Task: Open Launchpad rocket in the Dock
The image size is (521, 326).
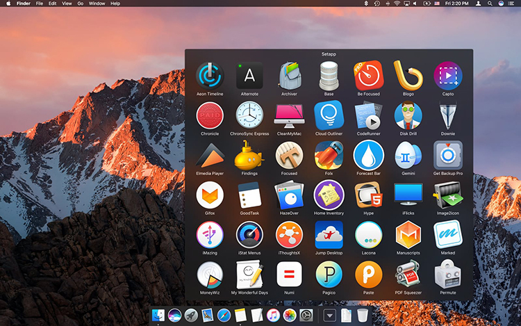Action: tap(191, 315)
